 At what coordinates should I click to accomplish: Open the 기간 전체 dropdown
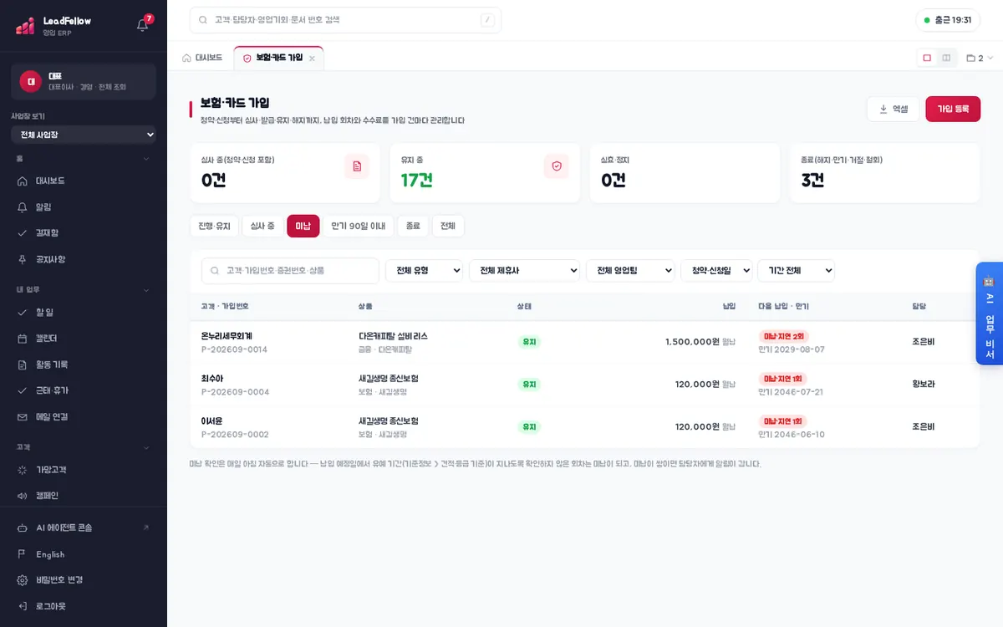pos(796,271)
